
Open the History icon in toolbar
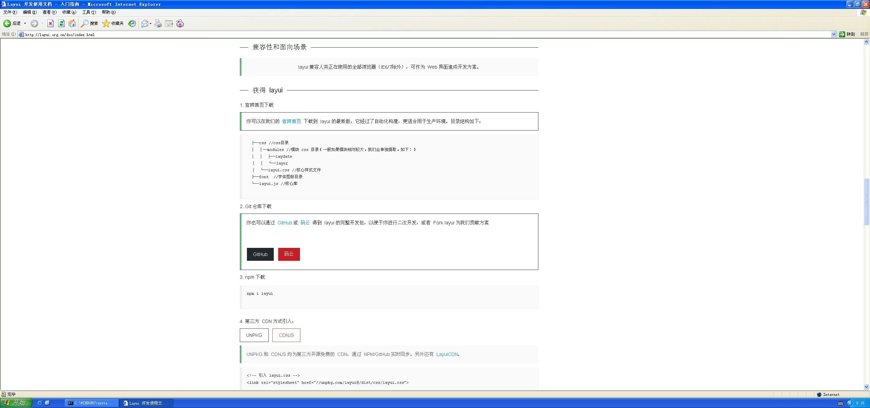(132, 23)
